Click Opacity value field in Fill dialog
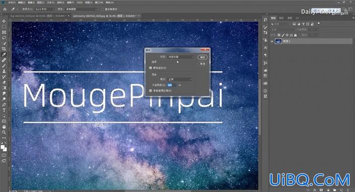The height and width of the screenshot is (192, 355). tap(172, 85)
